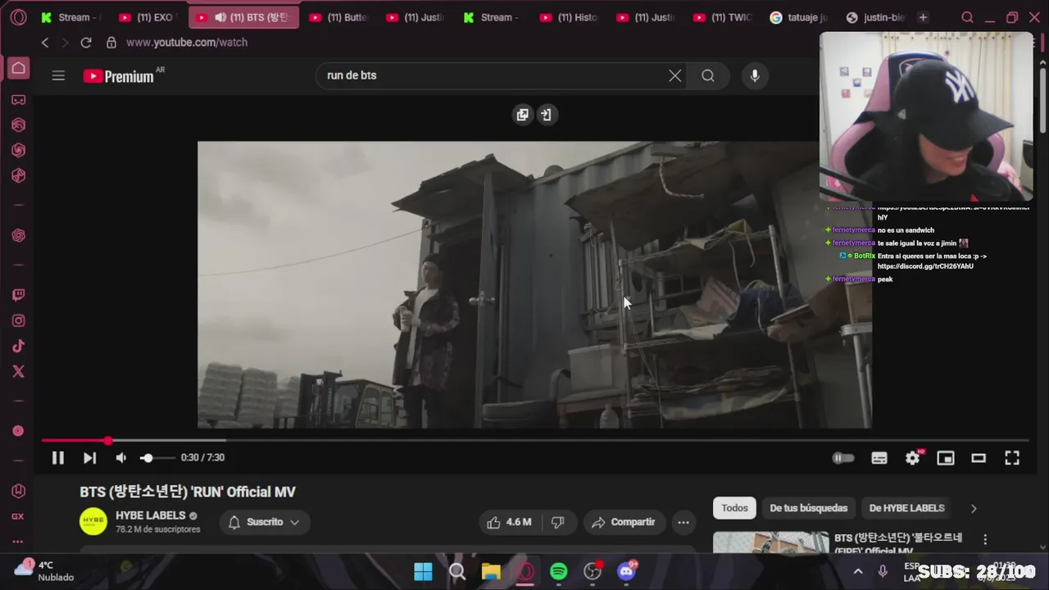Image resolution: width=1049 pixels, height=590 pixels.
Task: Select the De HYBE LABELS chip
Action: [x=906, y=508]
